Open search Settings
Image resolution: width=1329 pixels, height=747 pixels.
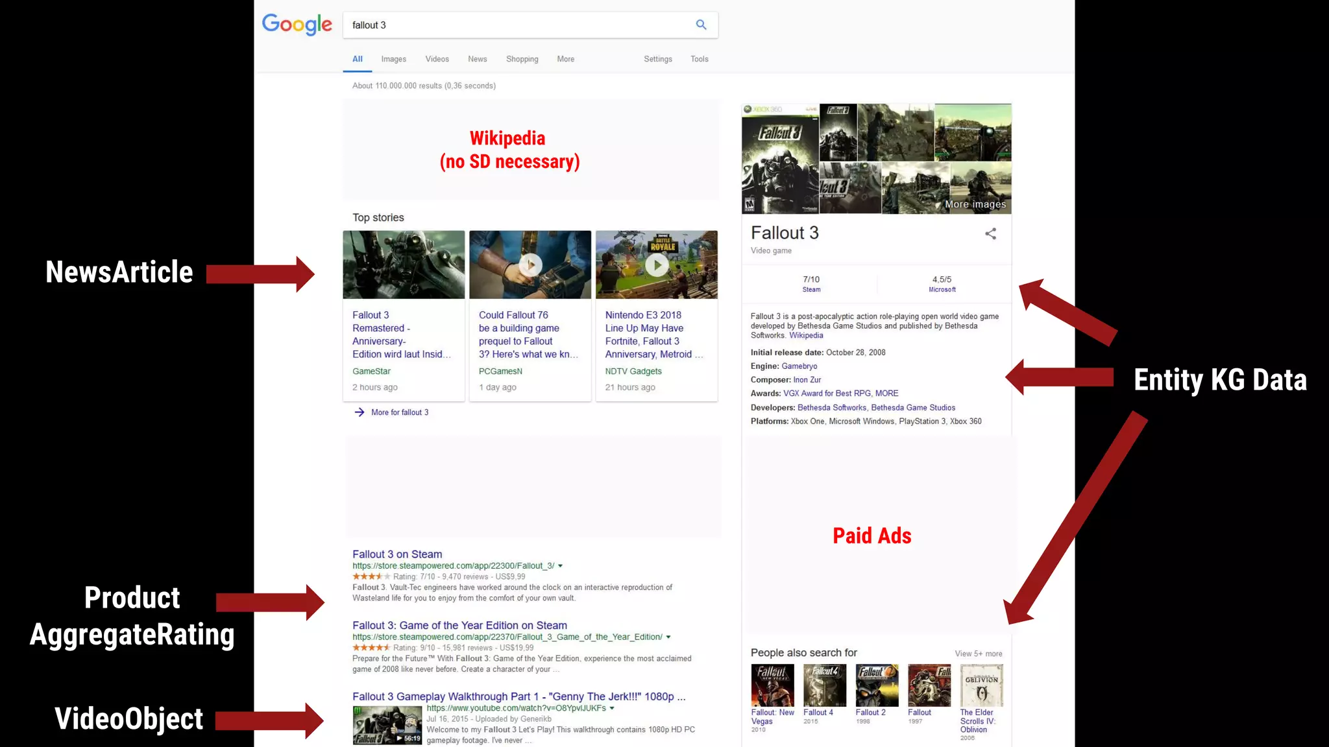(657, 59)
